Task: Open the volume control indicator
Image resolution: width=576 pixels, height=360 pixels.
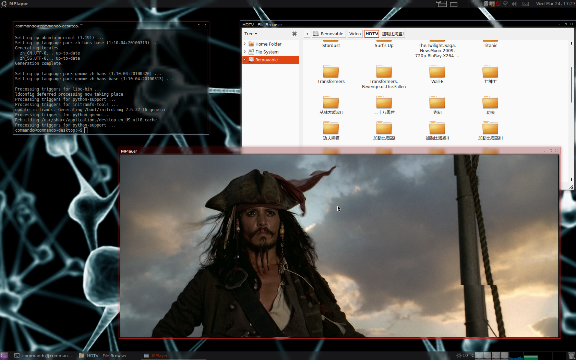Action: pos(514,4)
